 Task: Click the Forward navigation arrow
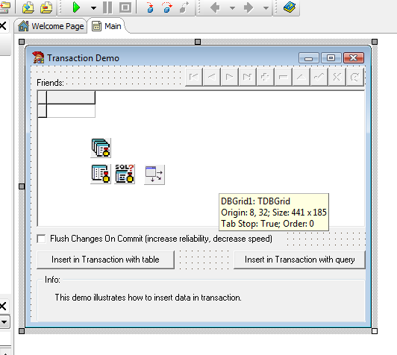pyautogui.click(x=248, y=7)
